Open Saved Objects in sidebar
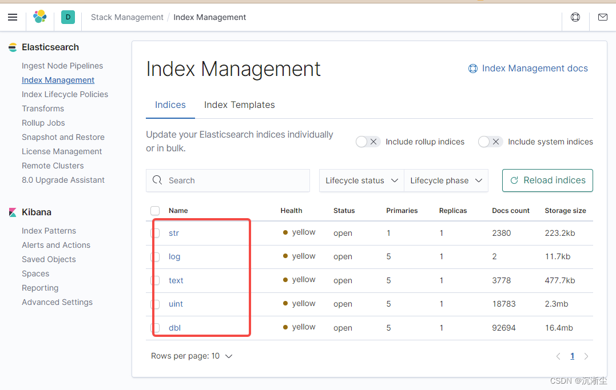The height and width of the screenshot is (390, 616). [49, 259]
